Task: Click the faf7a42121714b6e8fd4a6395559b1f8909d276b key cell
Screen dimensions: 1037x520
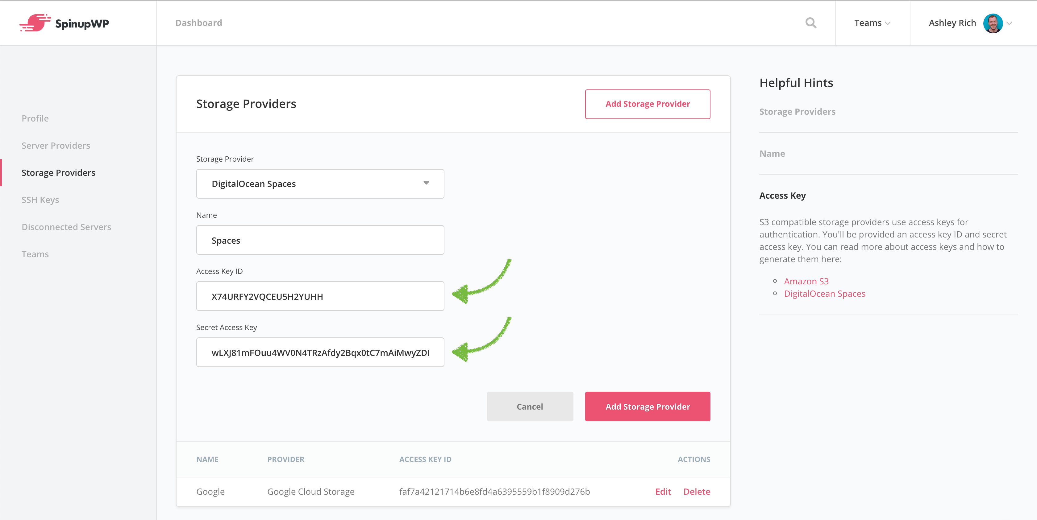Action: (494, 491)
